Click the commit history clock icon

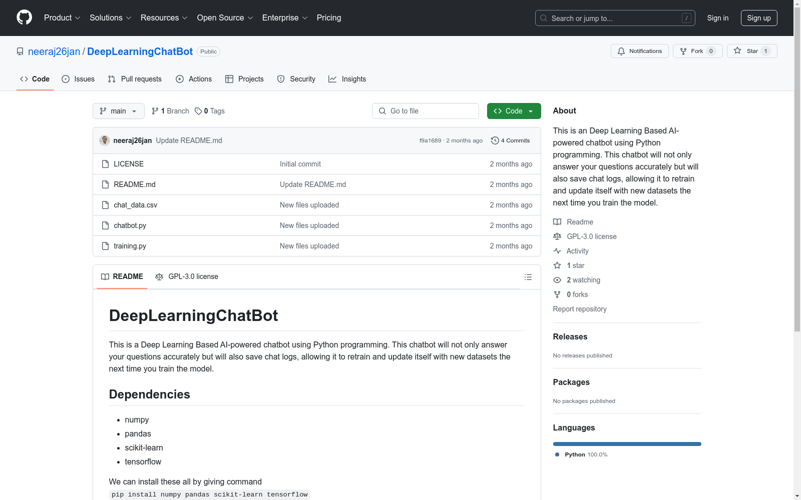tap(495, 140)
